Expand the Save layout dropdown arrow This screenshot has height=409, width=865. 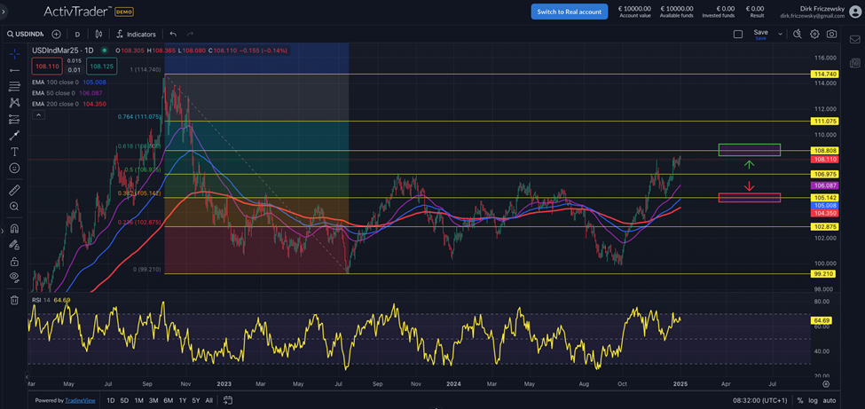pyautogui.click(x=780, y=34)
